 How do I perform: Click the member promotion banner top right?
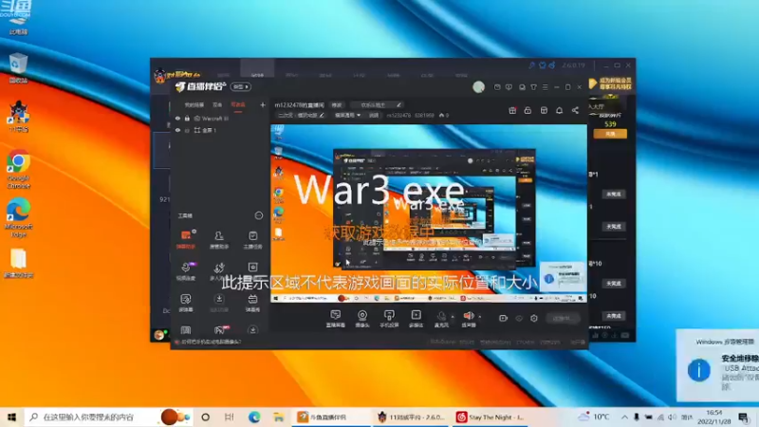611,84
